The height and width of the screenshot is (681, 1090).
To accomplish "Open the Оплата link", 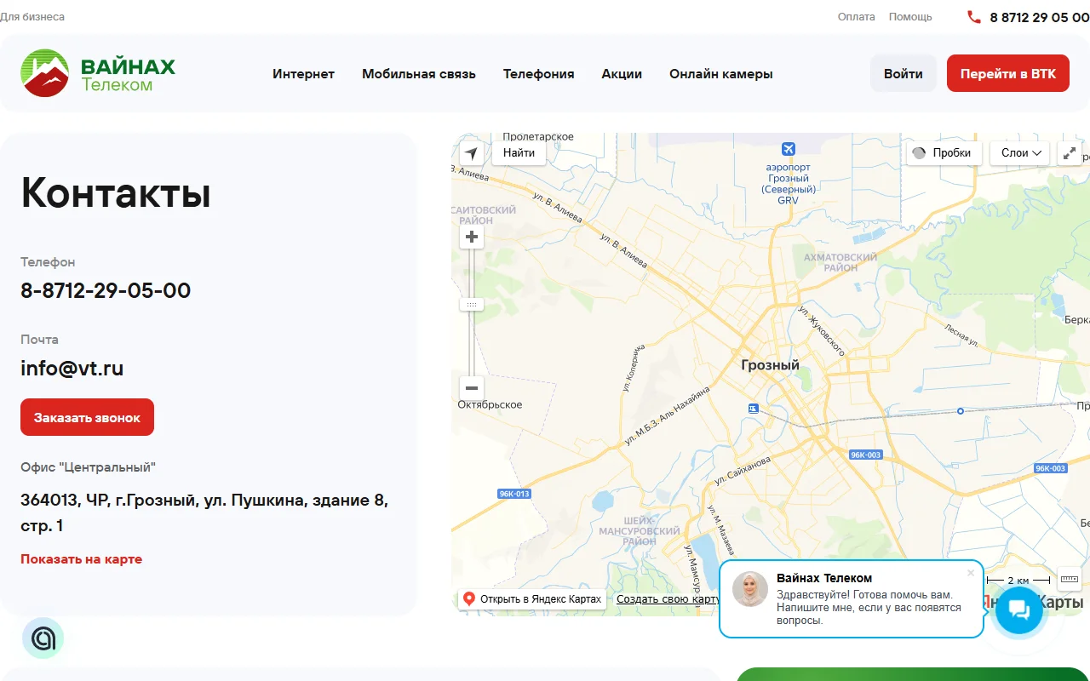I will pos(856,17).
